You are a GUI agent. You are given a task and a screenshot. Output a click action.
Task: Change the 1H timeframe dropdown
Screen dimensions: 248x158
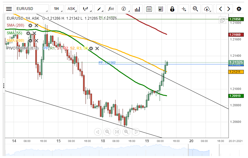57,9
